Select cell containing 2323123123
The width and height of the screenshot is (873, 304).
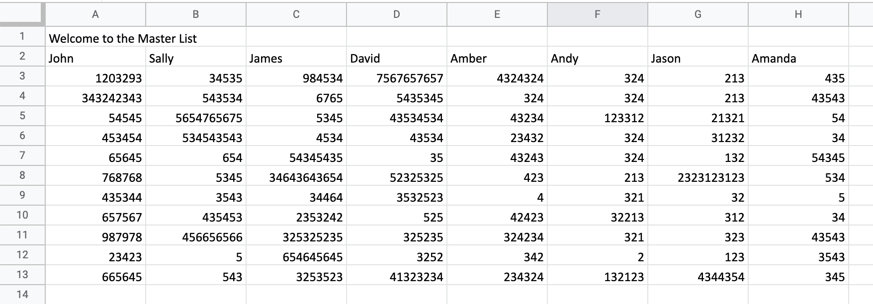coord(698,176)
